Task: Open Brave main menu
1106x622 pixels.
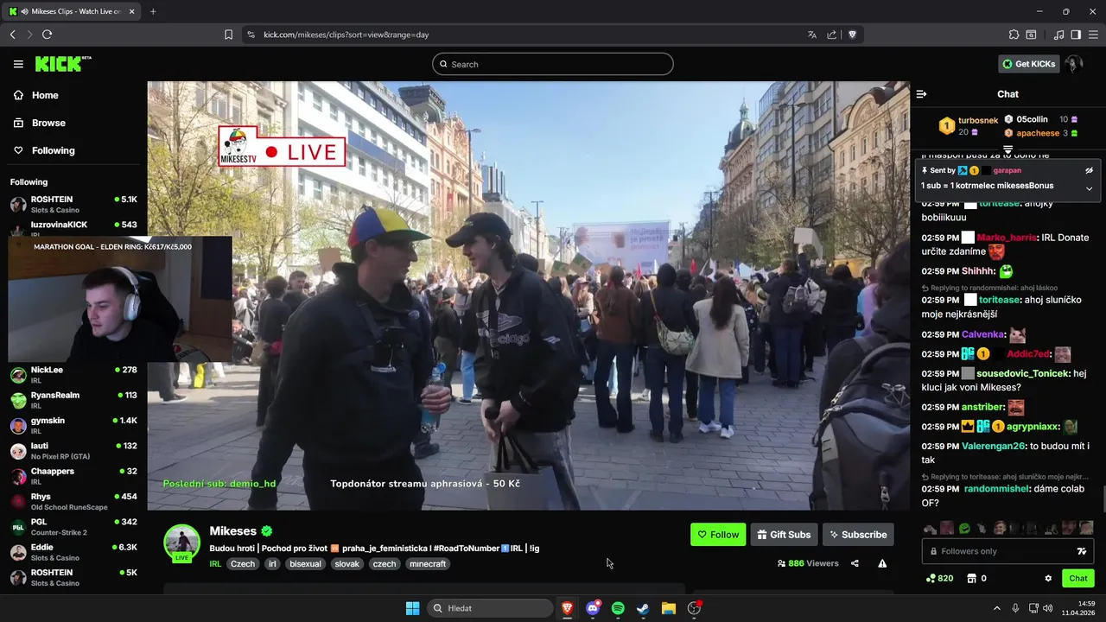Action: [1093, 35]
